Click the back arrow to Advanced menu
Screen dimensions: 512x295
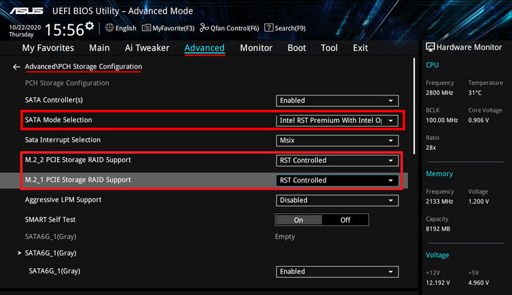tap(17, 67)
